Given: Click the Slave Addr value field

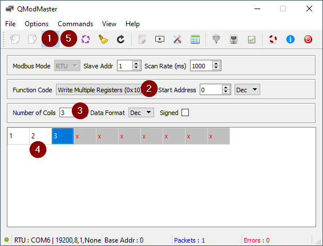Looking at the screenshot, I should pos(125,65).
